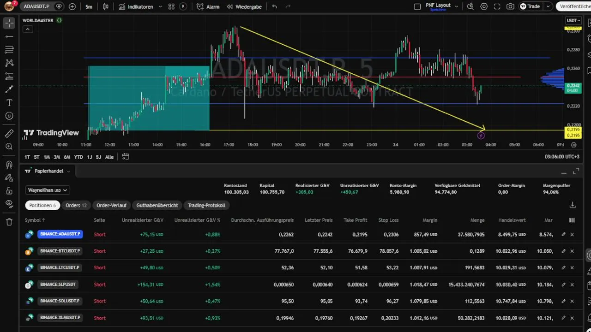This screenshot has height=332, width=591.
Task: Set chart range to 3M
Action: coord(57,157)
